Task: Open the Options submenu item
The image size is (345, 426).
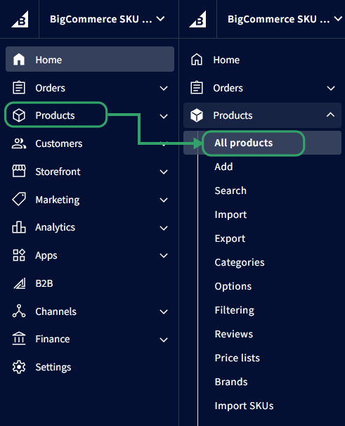Action: pyautogui.click(x=233, y=286)
